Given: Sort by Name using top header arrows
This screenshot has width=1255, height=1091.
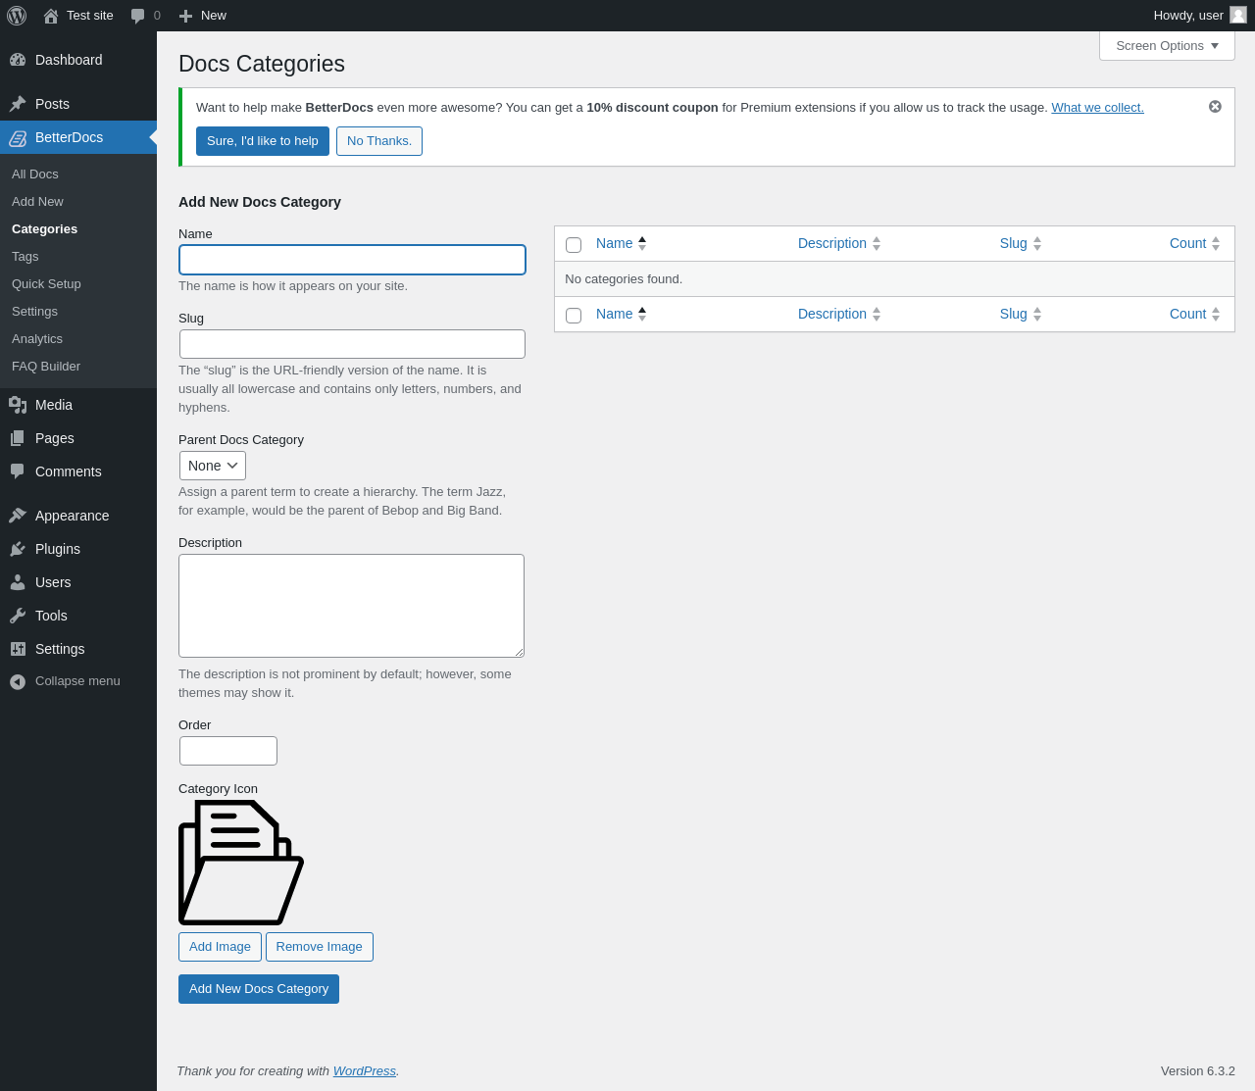Looking at the screenshot, I should [642, 243].
